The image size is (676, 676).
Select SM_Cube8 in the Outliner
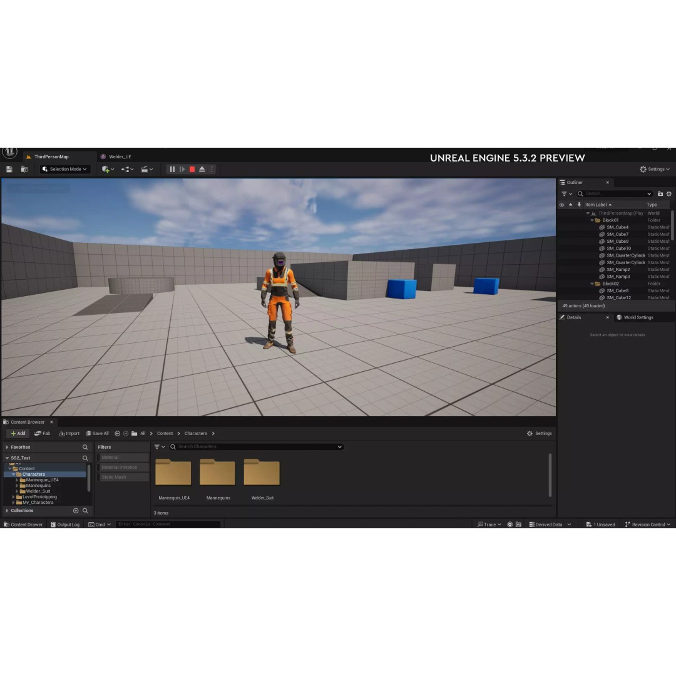617,291
